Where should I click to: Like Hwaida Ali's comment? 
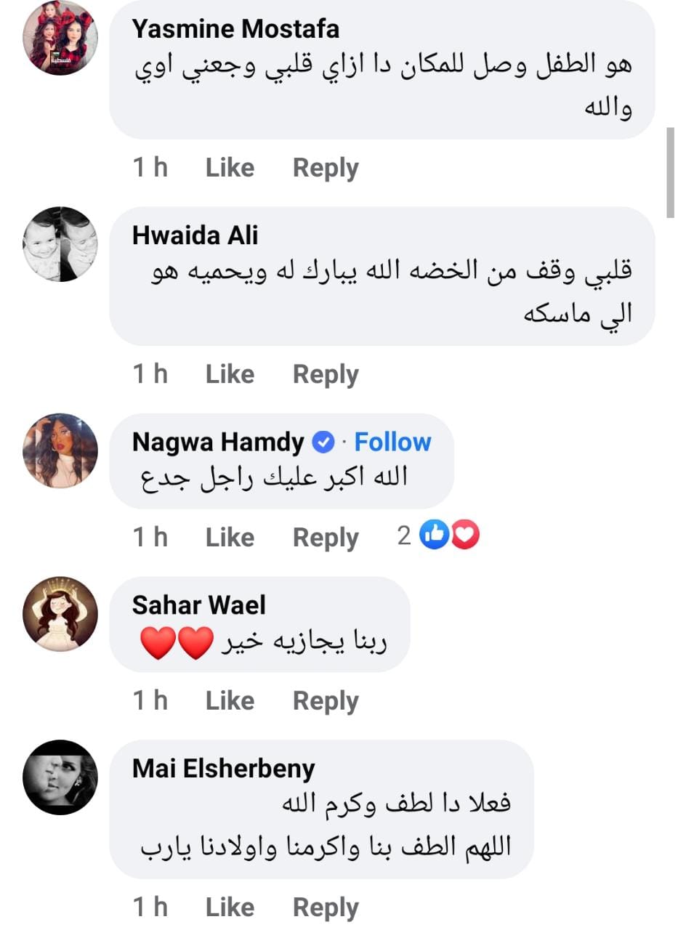click(230, 374)
